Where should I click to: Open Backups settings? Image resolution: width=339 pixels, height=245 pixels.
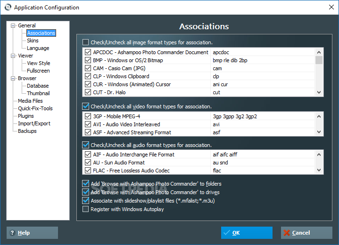click(27, 131)
